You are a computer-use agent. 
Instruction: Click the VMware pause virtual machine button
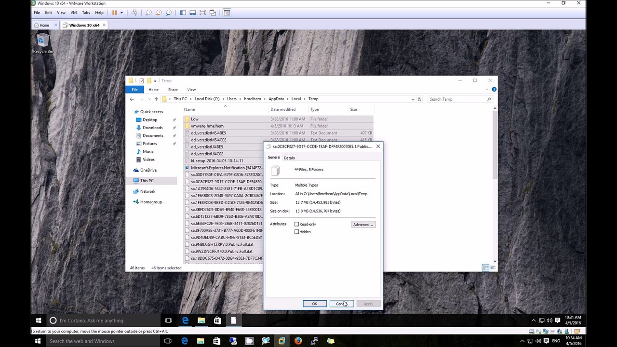(114, 13)
